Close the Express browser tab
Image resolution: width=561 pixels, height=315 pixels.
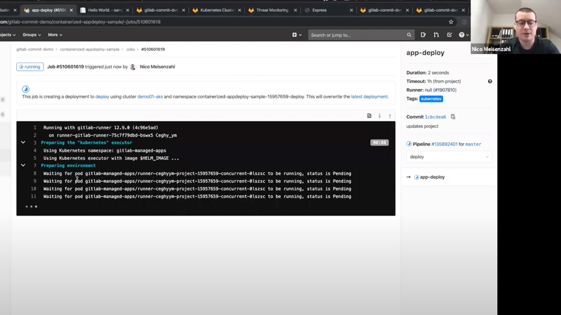pyautogui.click(x=351, y=10)
